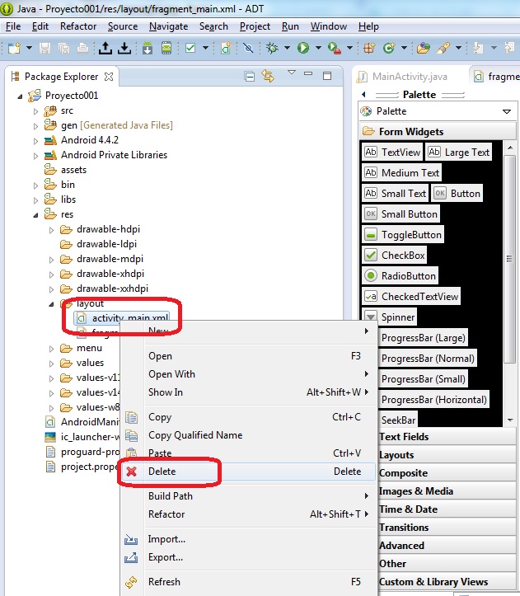
Task: Open the Refactor menu in menu bar
Action: click(78, 26)
